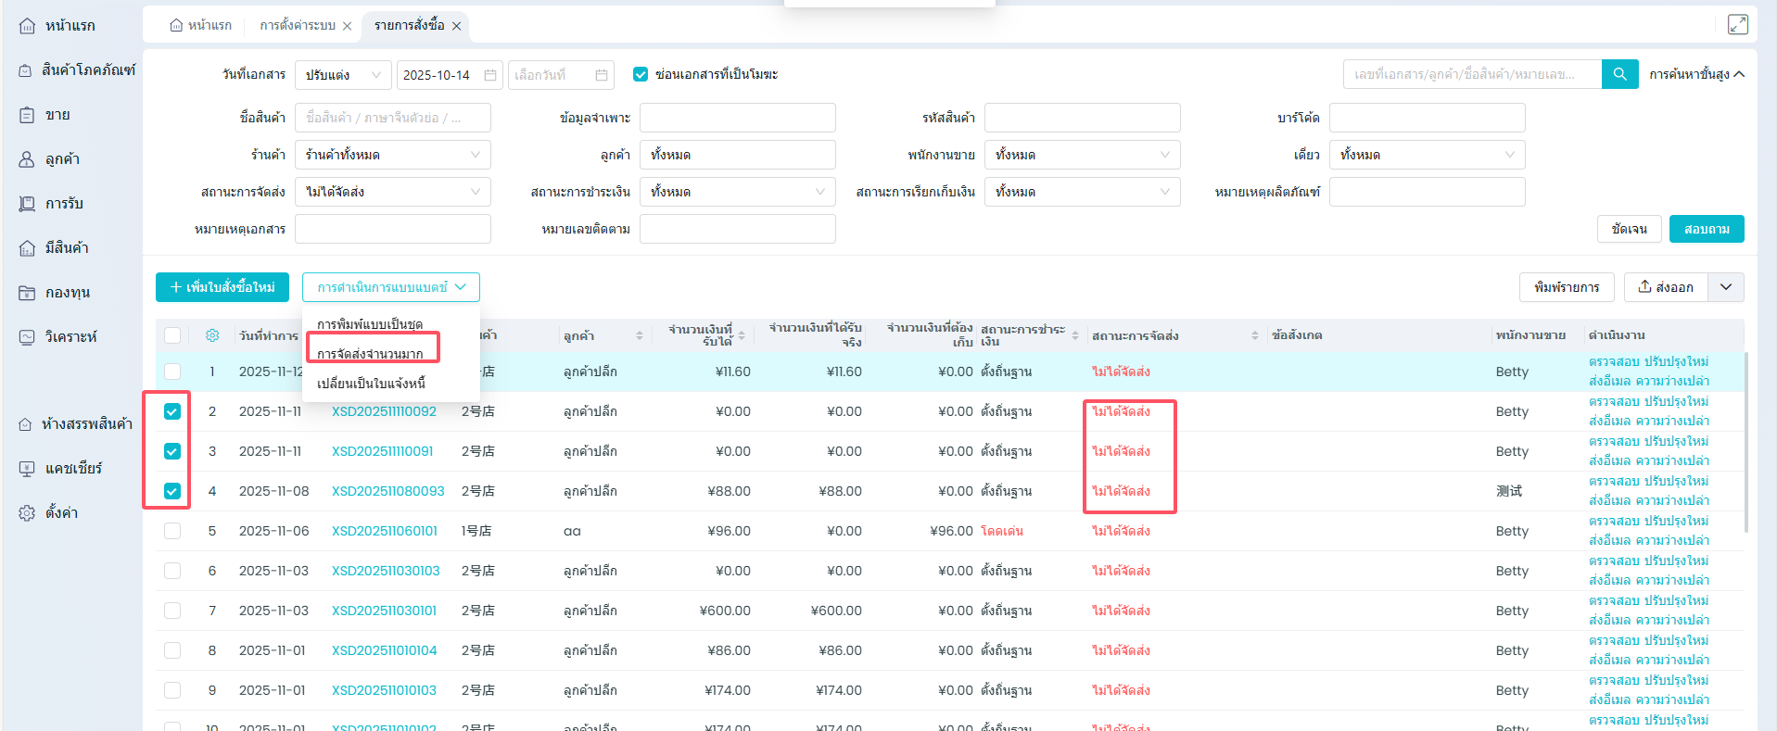Expand the arrow next to ส่งออก

1725,287
